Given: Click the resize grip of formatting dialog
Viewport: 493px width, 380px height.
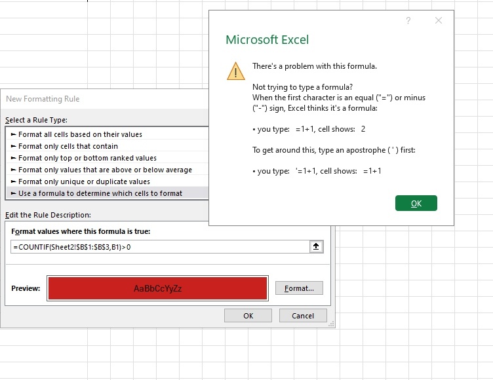Looking at the screenshot, I should 331,324.
